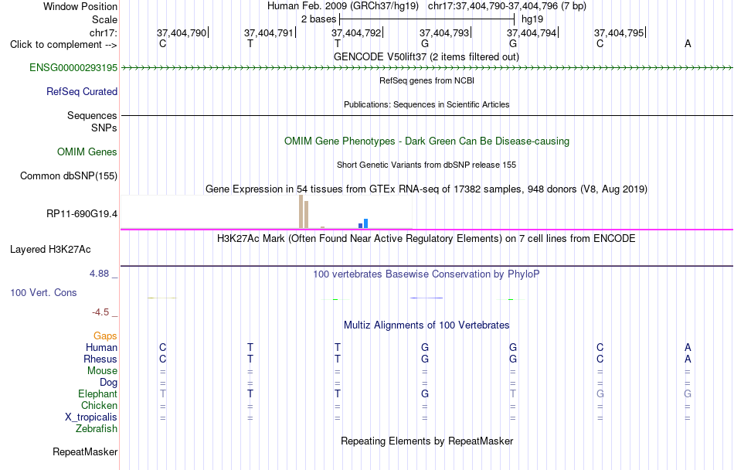Click tall tan bars in GTEx expression chart
734x470 pixels.
(x=304, y=212)
